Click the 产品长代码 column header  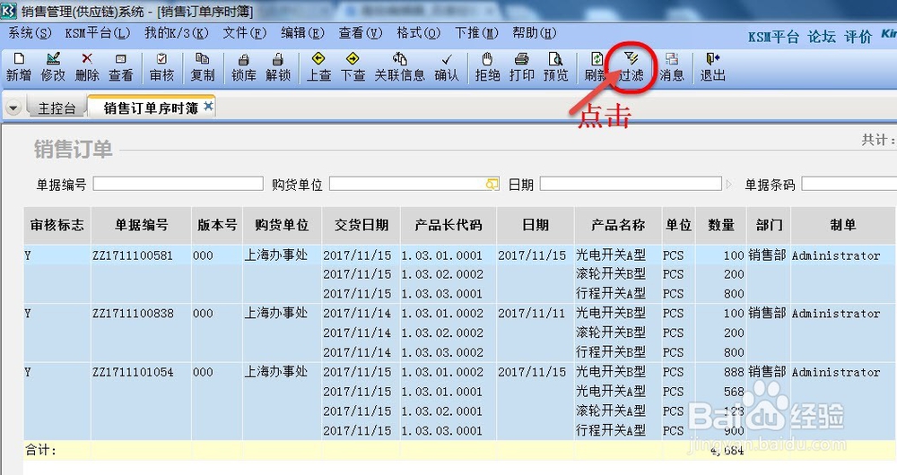pyautogui.click(x=448, y=225)
